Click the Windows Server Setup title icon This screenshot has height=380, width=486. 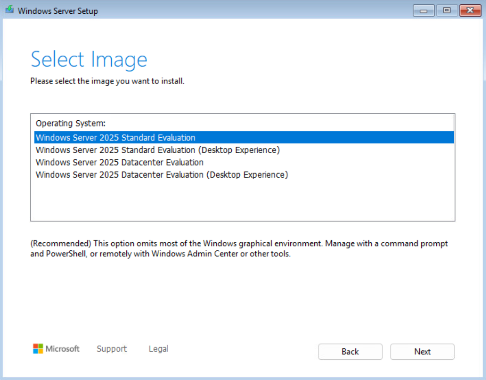(x=9, y=9)
